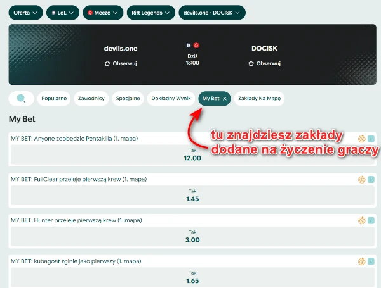Click the search magnifier icon
This screenshot has height=288, width=381.
tap(21, 99)
